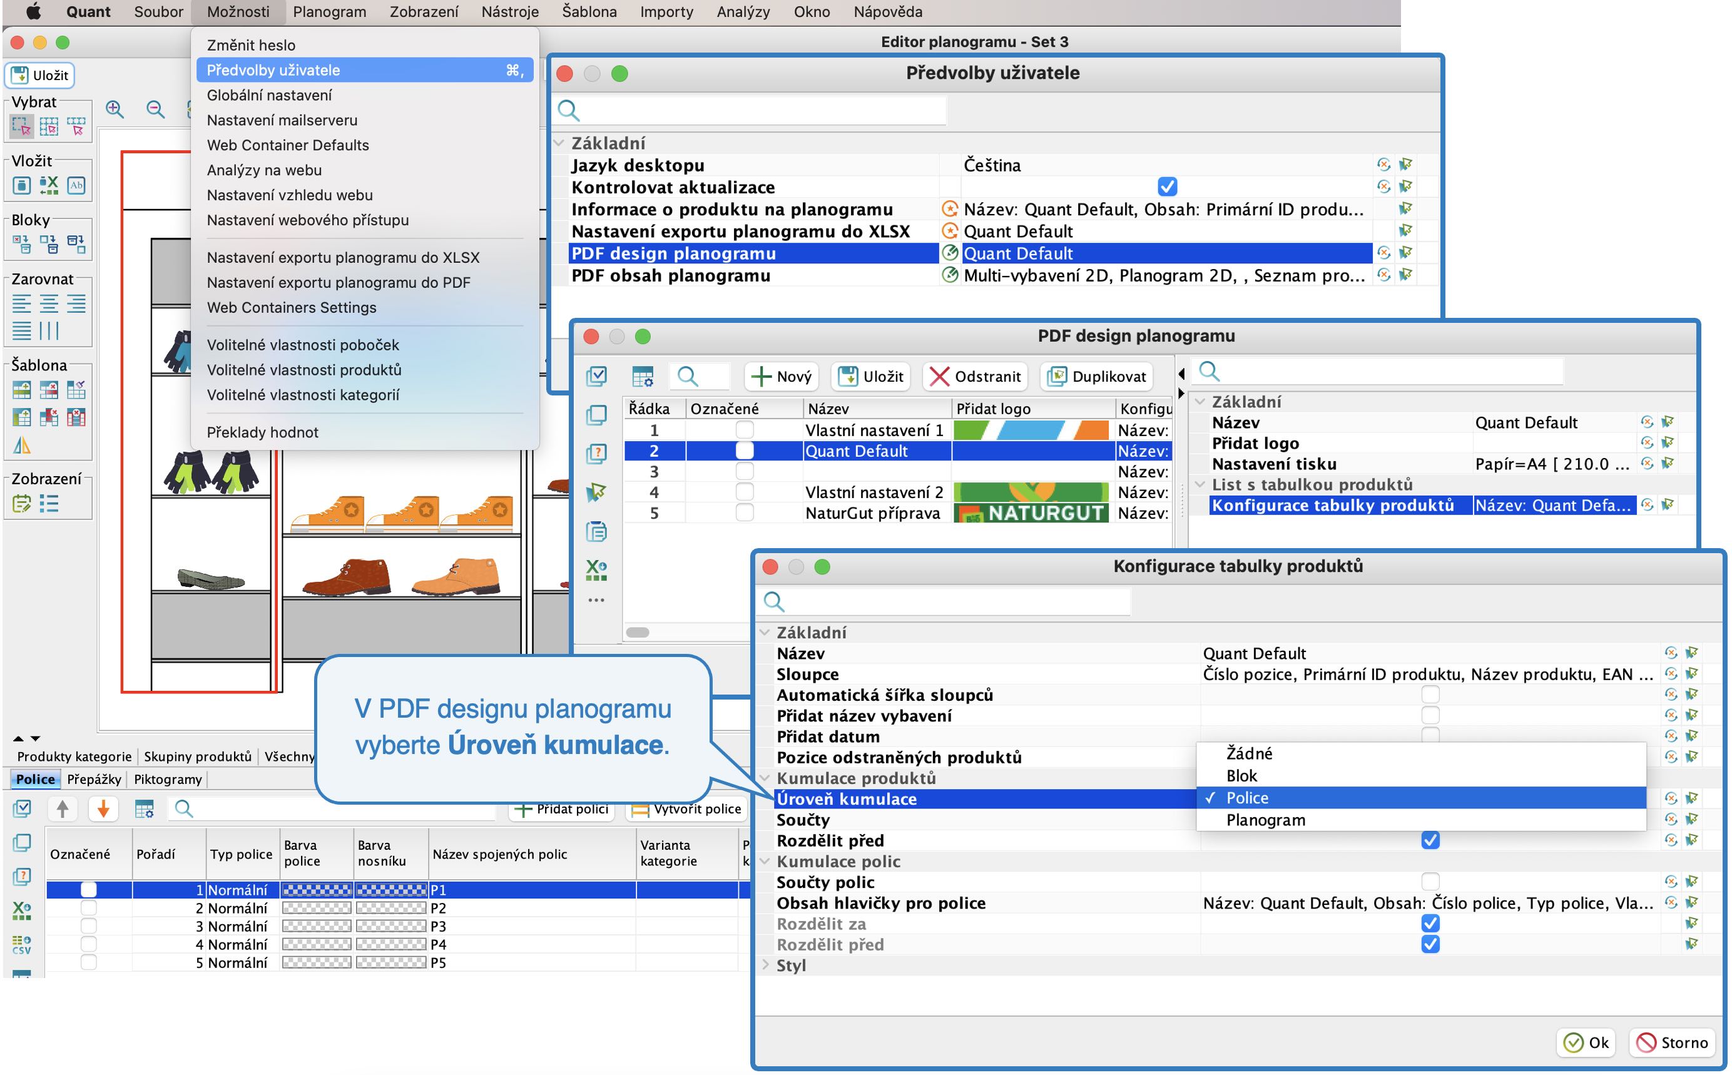Click Storno to cancel configuration
Image resolution: width=1732 pixels, height=1075 pixels.
(x=1673, y=1043)
